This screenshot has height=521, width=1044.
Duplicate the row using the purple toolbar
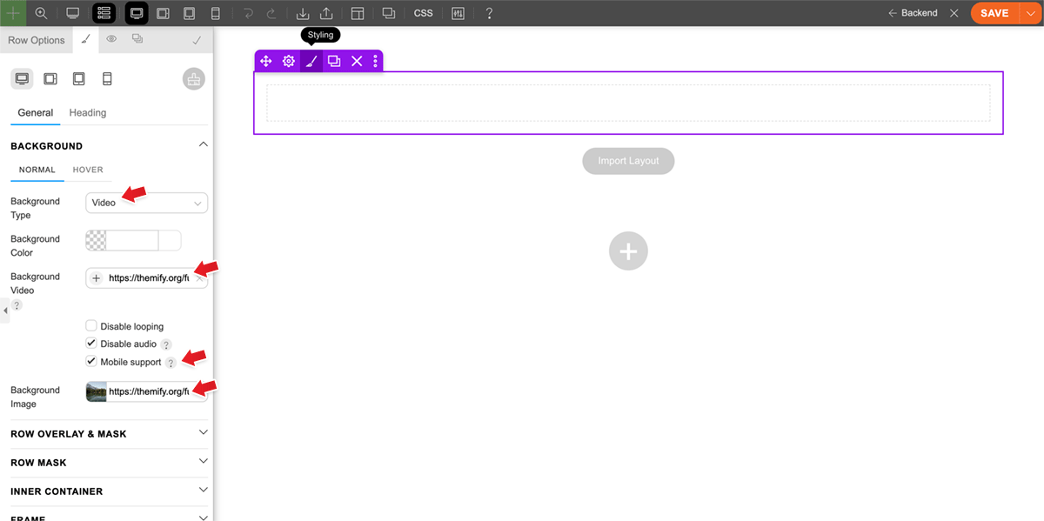tap(333, 61)
